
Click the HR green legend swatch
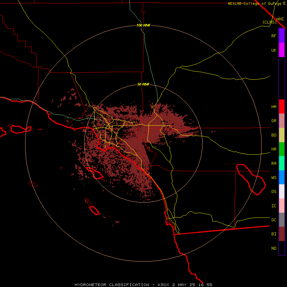[x=282, y=149]
